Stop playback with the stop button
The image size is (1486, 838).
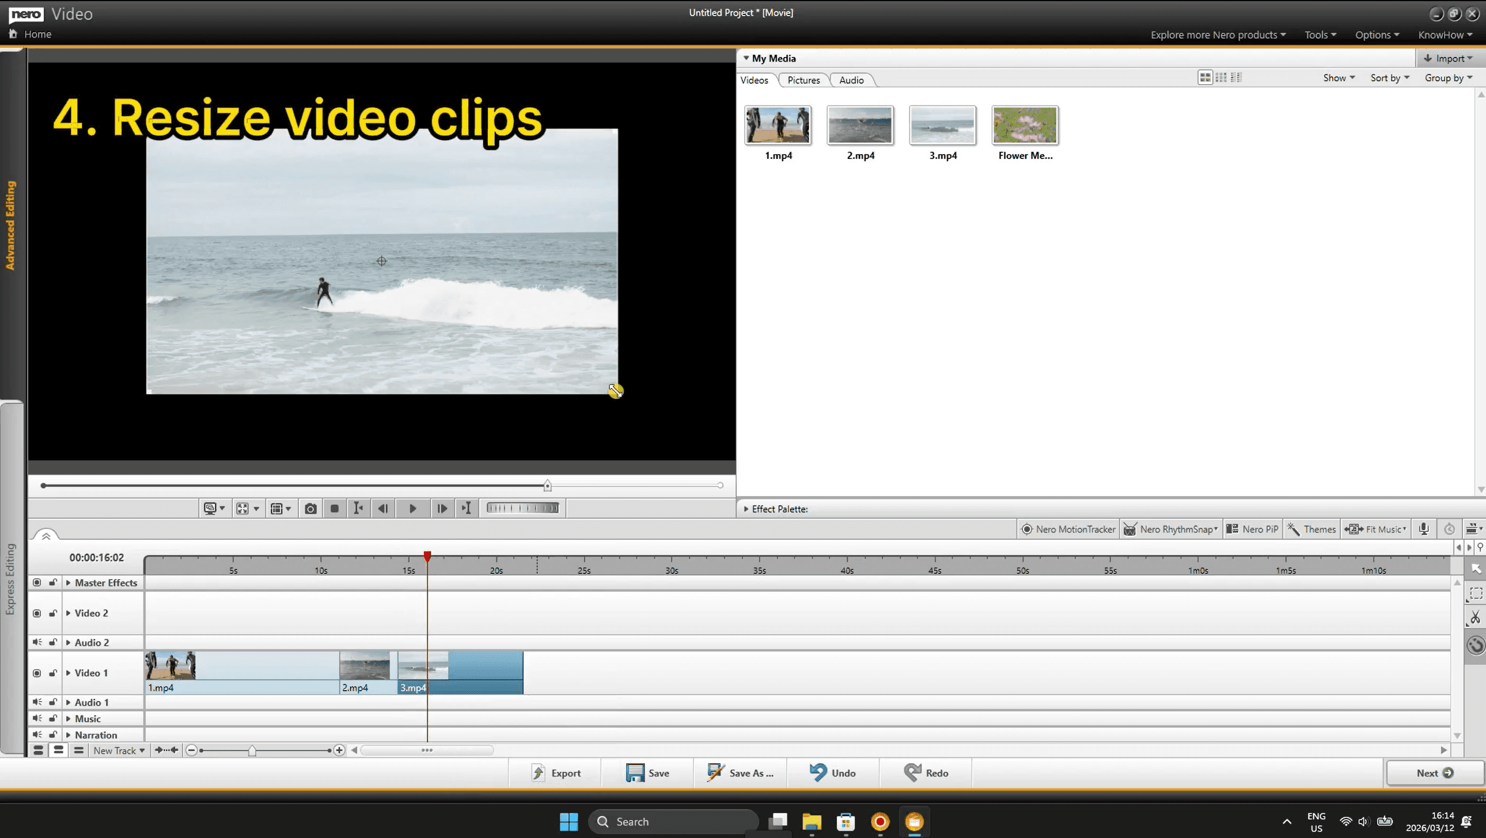(x=335, y=508)
